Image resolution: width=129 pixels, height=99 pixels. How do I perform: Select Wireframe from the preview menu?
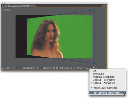(x=98, y=74)
